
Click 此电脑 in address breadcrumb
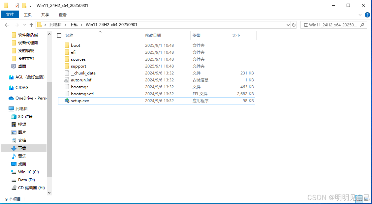[55, 25]
